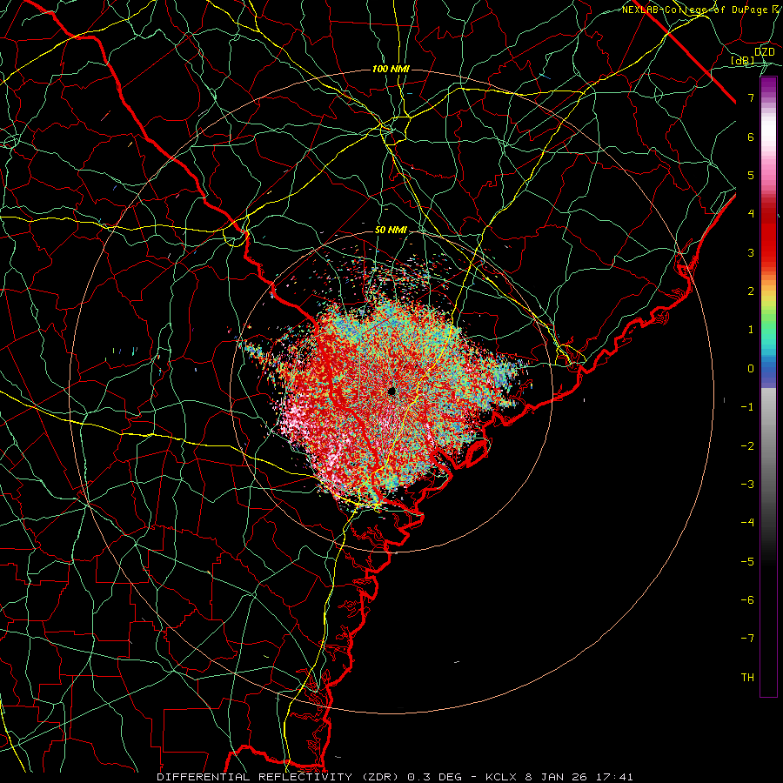Image resolution: width=783 pixels, height=783 pixels.
Task: Click the 3 dB value on the color scale
Action: 751,252
